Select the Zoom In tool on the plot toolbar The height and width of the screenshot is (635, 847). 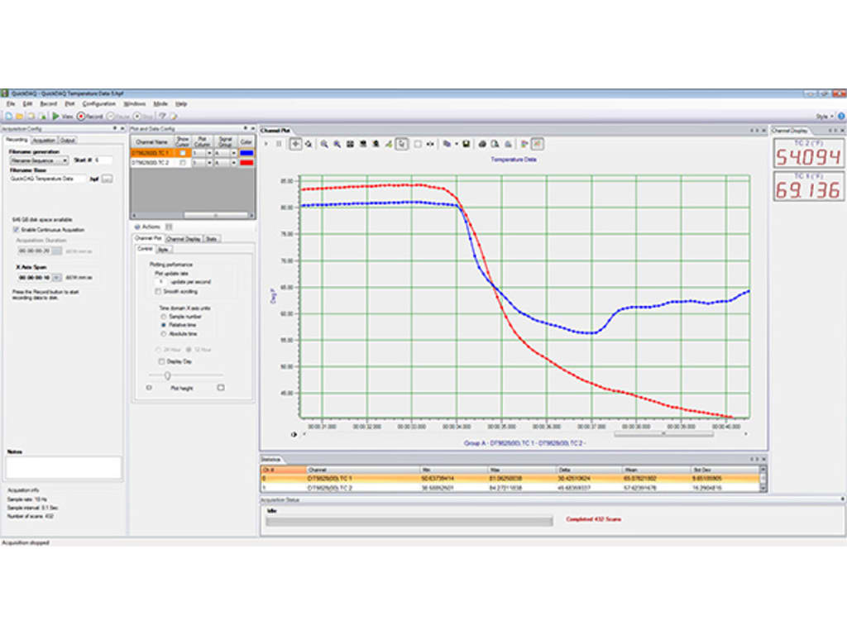(324, 143)
